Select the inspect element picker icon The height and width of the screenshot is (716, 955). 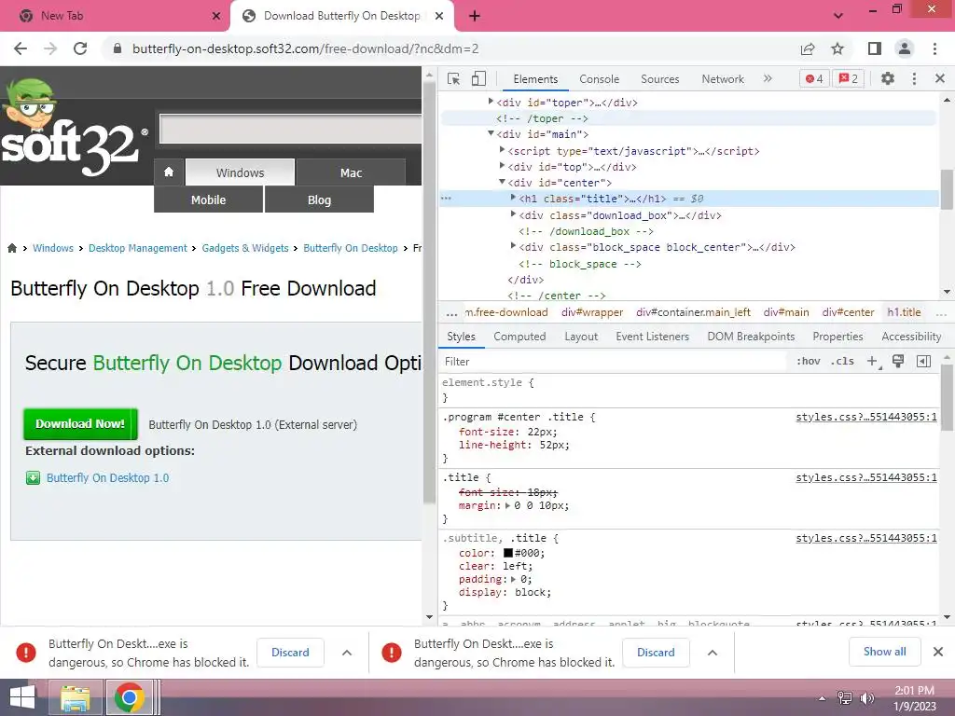[x=453, y=79]
